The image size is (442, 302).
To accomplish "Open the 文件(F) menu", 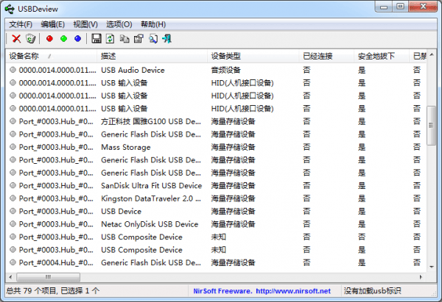I will click(21, 24).
